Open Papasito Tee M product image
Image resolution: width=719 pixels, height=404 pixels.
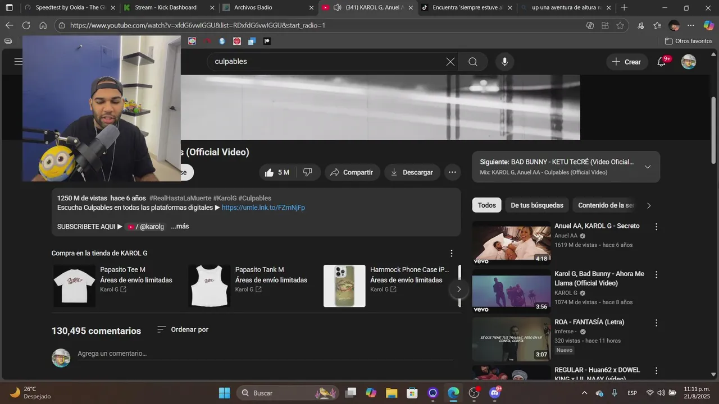coord(74,286)
